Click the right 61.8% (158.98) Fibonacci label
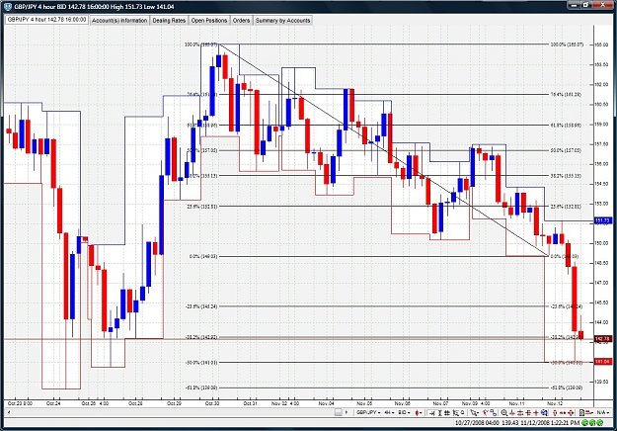This screenshot has height=431, width=617. (566, 125)
